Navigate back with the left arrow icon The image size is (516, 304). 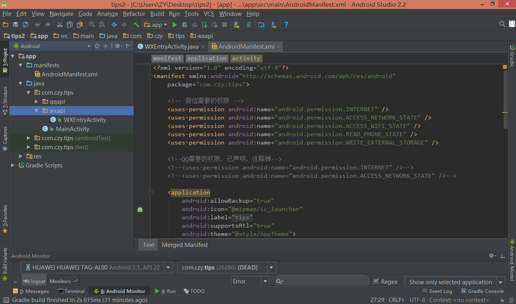[114, 25]
